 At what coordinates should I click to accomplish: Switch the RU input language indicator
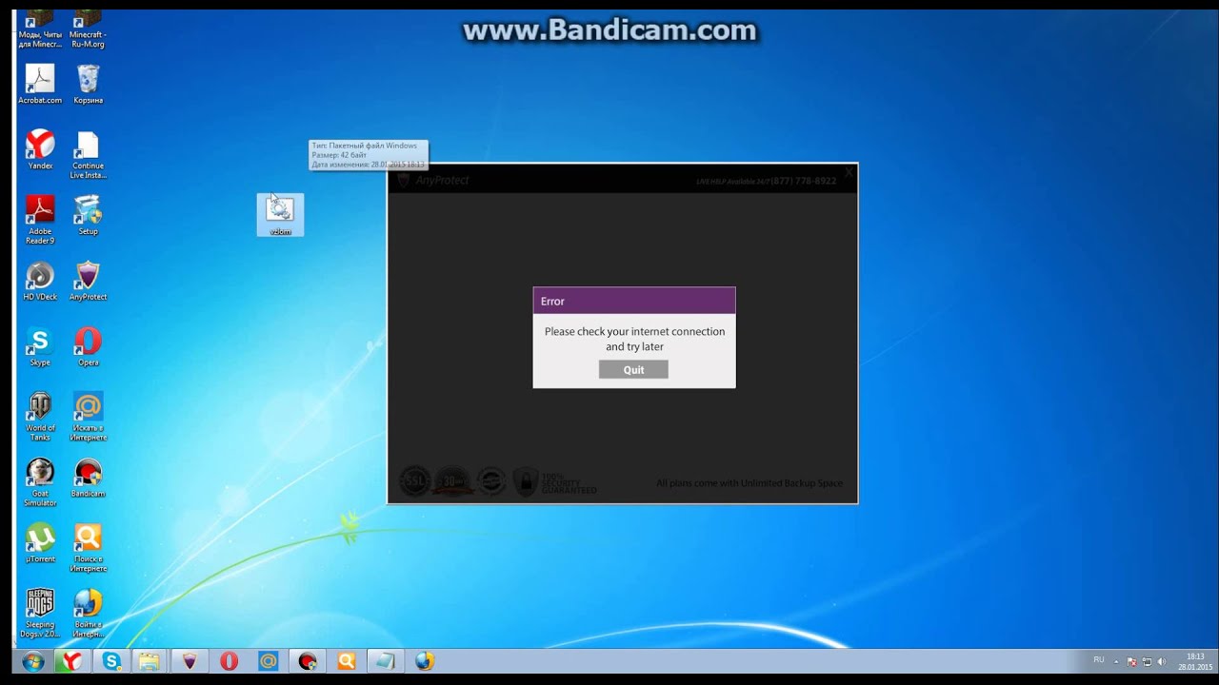pyautogui.click(x=1098, y=660)
